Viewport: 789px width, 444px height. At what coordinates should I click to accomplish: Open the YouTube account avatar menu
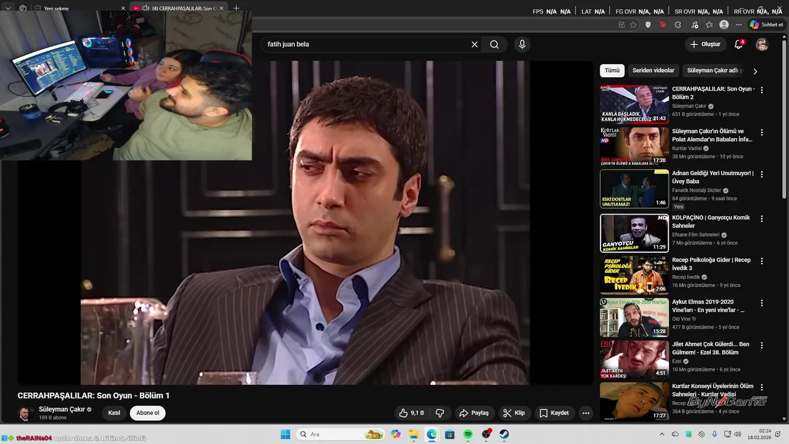(x=762, y=44)
